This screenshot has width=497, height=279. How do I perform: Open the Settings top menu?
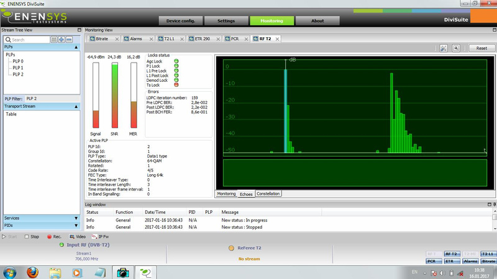[226, 20]
